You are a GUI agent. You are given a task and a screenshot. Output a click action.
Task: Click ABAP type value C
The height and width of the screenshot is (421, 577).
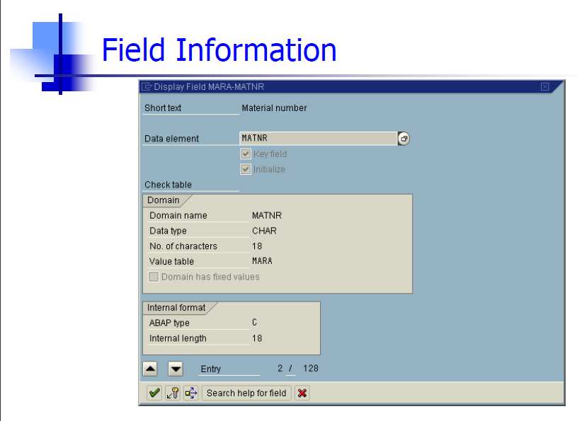coord(254,323)
